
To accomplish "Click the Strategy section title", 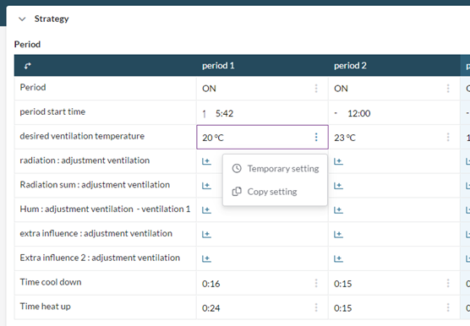I will click(x=52, y=19).
